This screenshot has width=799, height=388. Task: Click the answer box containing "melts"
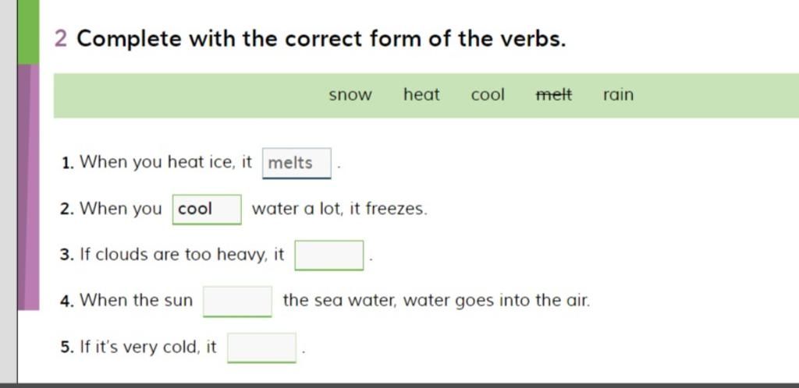click(297, 163)
